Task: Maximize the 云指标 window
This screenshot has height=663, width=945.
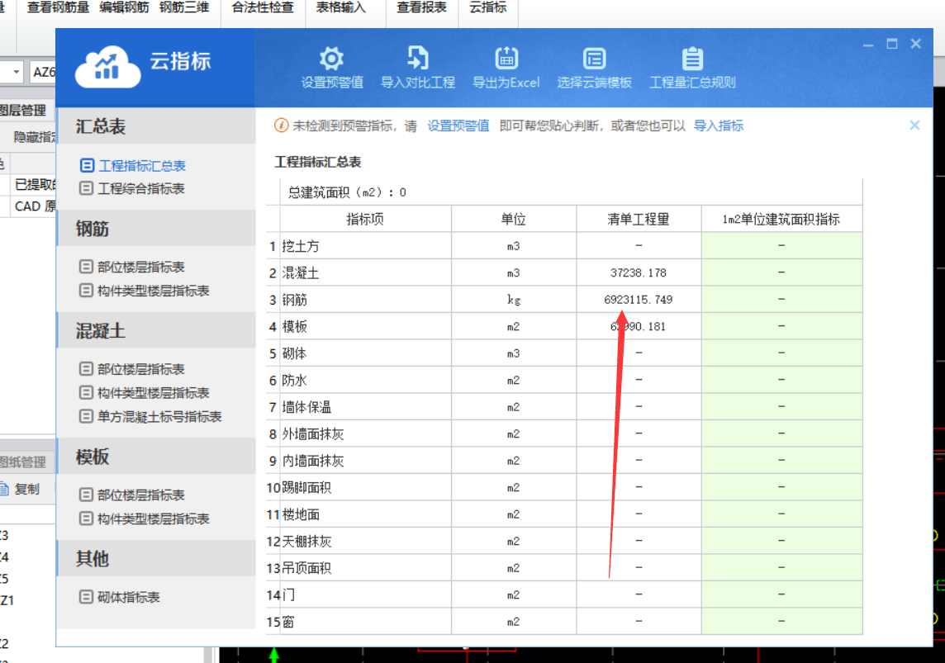Action: point(892,44)
